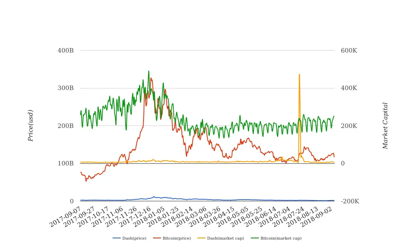Click the red Bitcoin(price) legend line swatch
Screen dimensions: 411x251
[x=157, y=238]
